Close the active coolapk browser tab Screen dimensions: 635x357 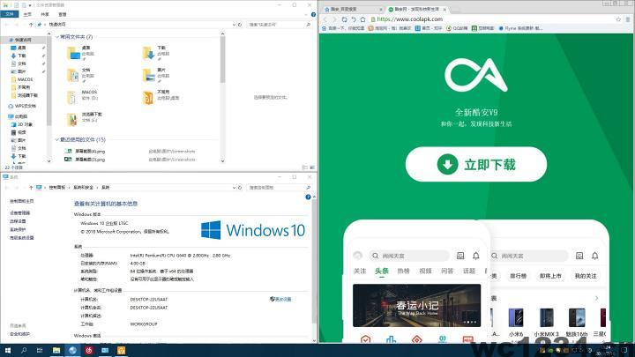pos(444,10)
